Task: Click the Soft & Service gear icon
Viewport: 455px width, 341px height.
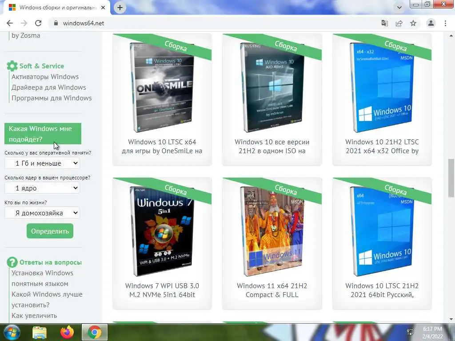Action: click(12, 66)
